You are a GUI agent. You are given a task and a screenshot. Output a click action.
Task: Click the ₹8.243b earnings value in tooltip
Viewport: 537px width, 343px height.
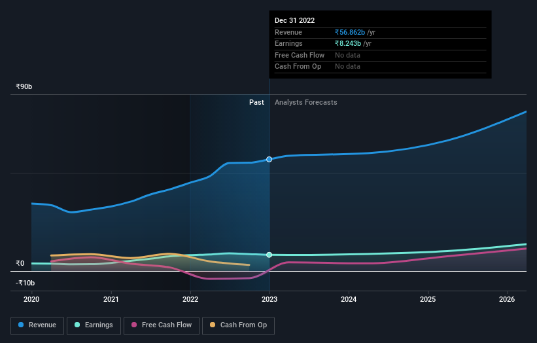pos(347,43)
